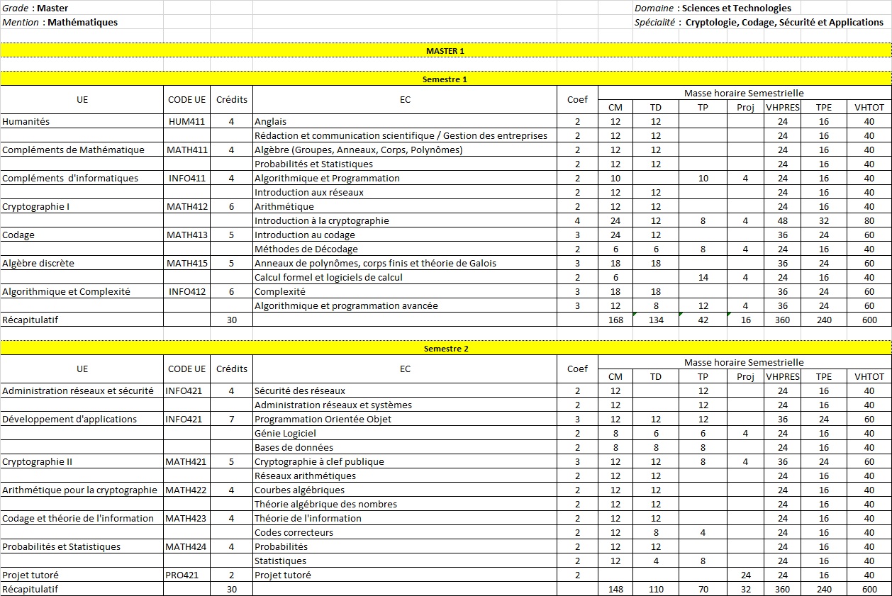The image size is (892, 596).
Task: Click Algorithmique et Complexité UE cell
Action: tap(82, 291)
